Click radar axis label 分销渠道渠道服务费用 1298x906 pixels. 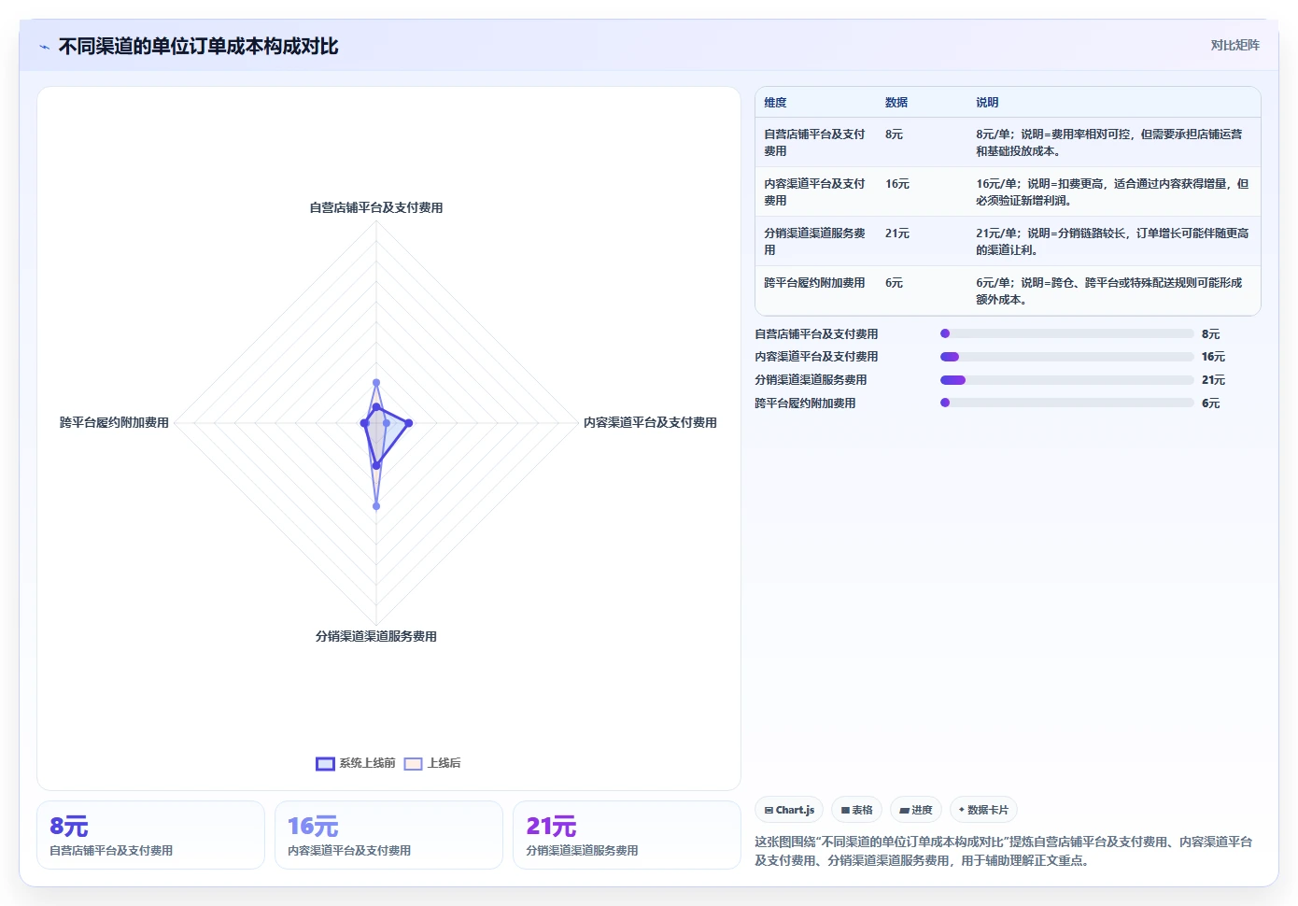376,636
